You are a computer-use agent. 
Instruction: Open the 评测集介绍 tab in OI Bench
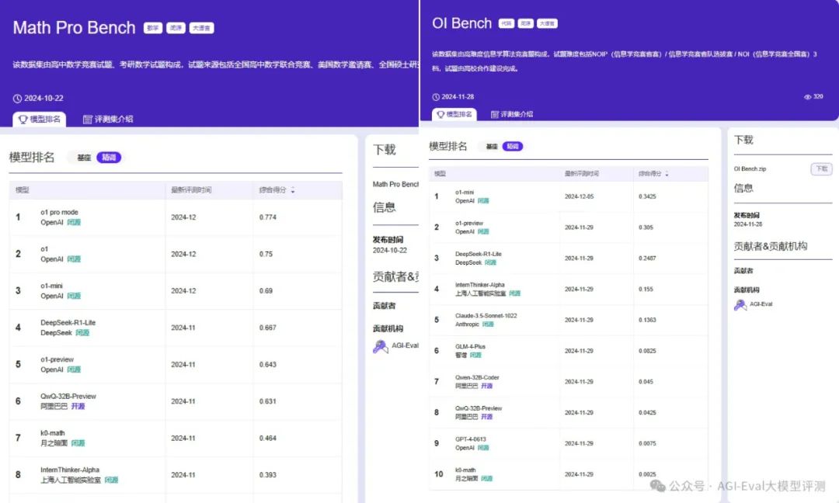(511, 114)
